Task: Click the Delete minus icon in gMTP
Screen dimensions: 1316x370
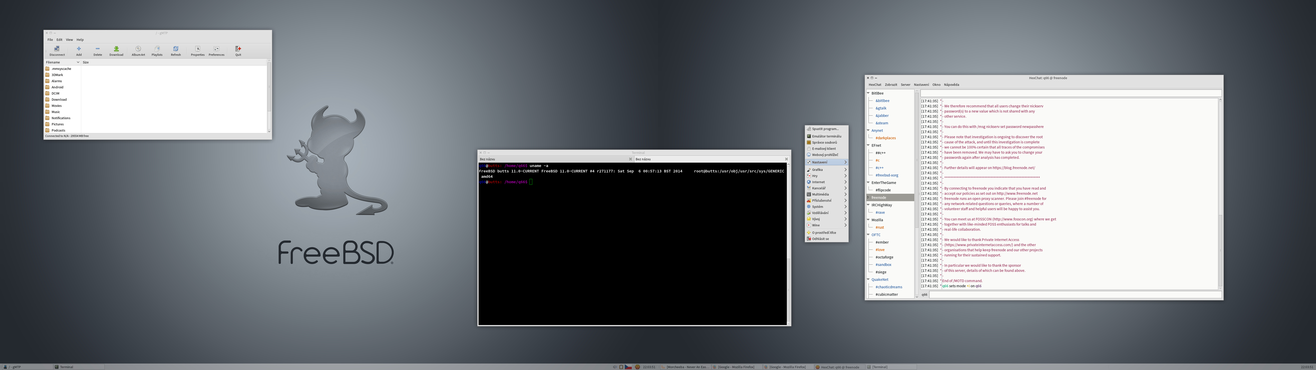Action: (x=98, y=49)
